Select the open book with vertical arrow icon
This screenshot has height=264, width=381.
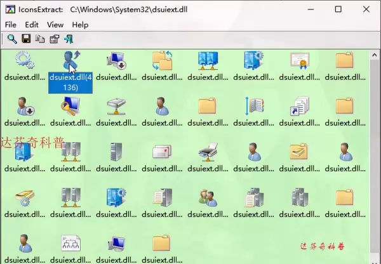point(254,106)
